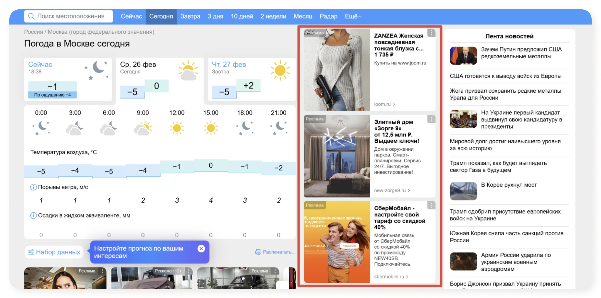Open news: На Украине первый кандидат

point(522,120)
